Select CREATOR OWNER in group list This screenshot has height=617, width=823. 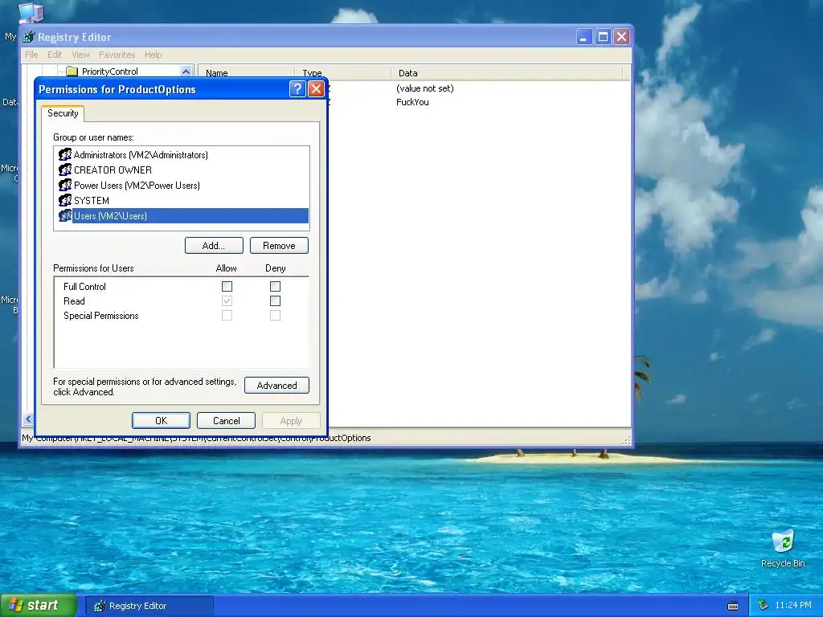coord(113,170)
